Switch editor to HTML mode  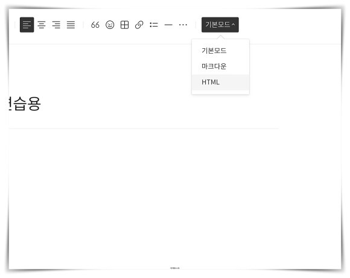220,82
